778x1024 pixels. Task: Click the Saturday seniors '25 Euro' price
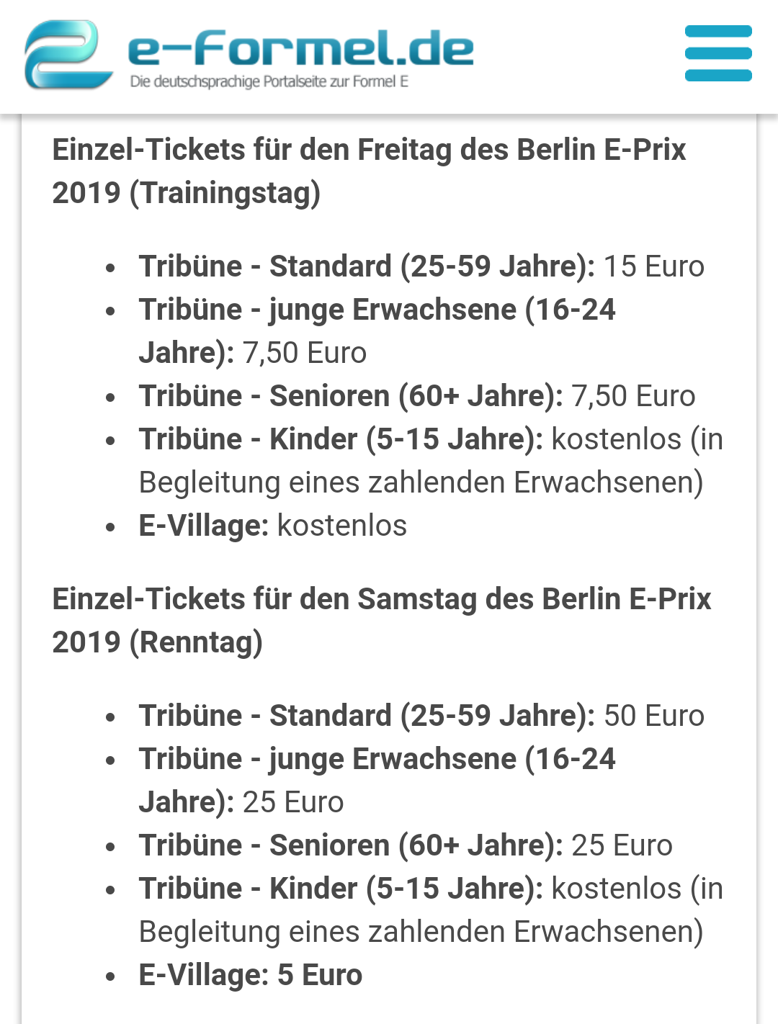point(622,845)
